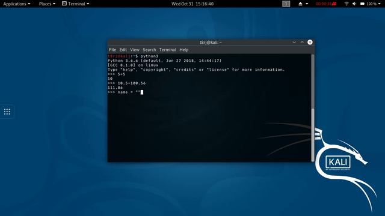The image size is (385, 216).
Task: Click the eject drive icon in top bar
Action: tap(300, 4)
